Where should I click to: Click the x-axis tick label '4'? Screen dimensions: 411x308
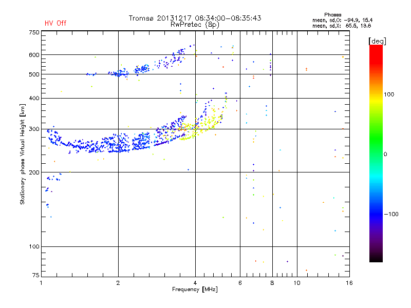(195, 283)
